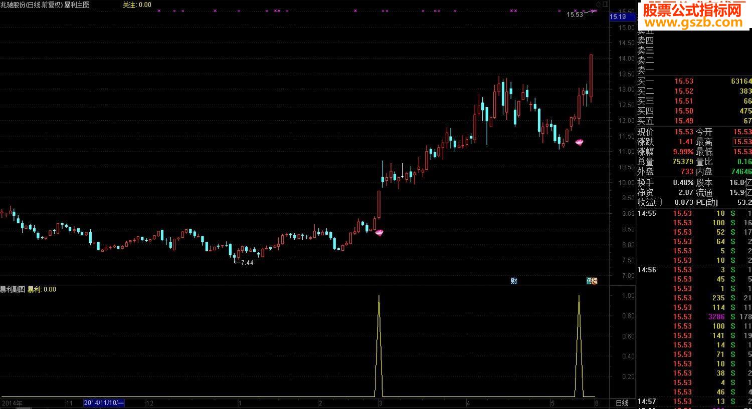Click the 涨幅 percent value 9.99%
Screen dimensions: 752x409
tap(683, 152)
